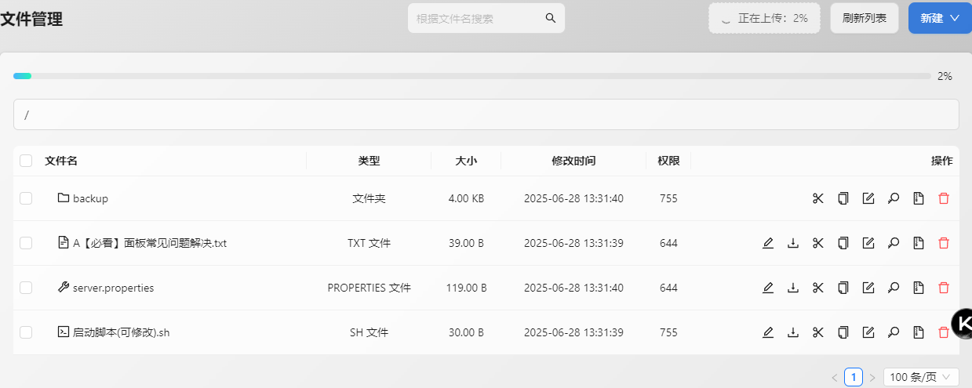
Task: Go to page 1 in pagination
Action: [x=854, y=377]
